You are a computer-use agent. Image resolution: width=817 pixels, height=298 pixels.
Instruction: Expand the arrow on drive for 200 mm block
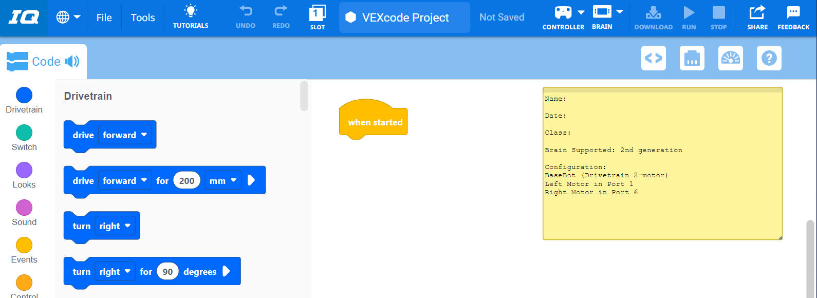click(x=251, y=180)
